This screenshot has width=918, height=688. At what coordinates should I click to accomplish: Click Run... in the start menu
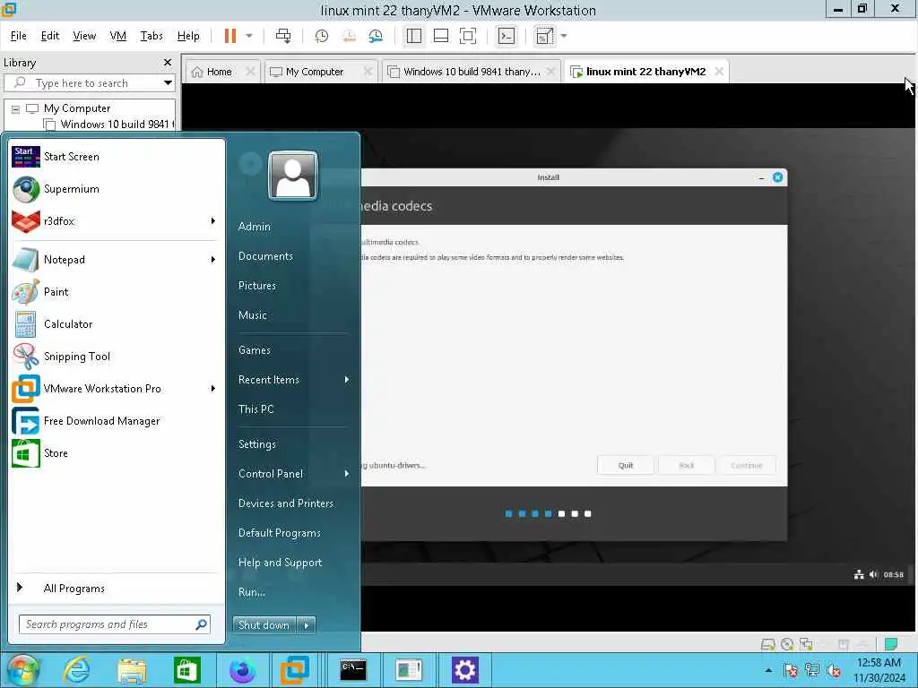point(252,592)
